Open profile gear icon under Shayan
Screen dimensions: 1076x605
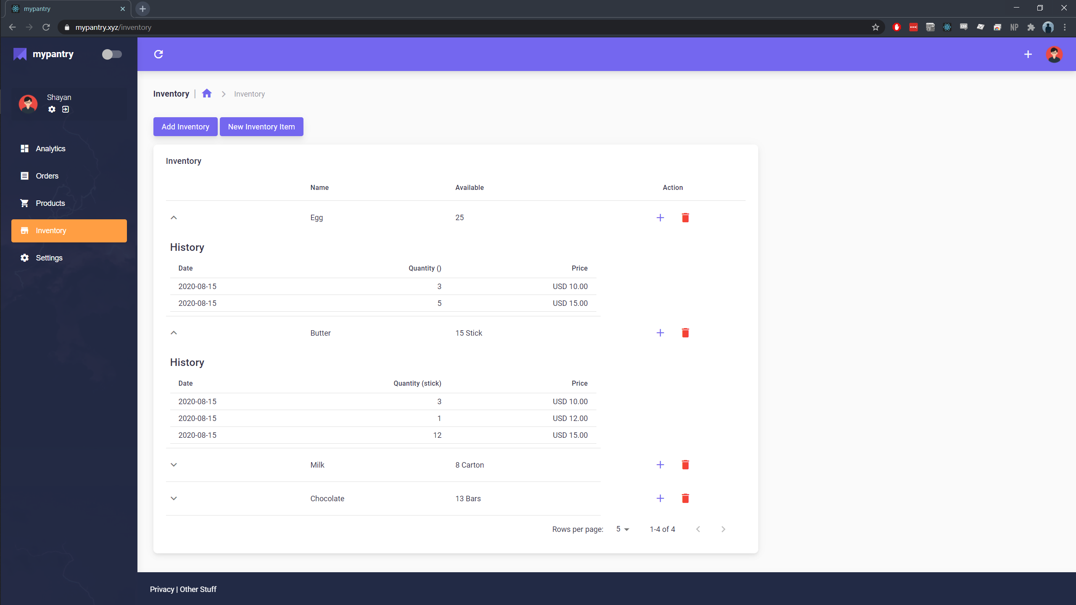(x=52, y=109)
